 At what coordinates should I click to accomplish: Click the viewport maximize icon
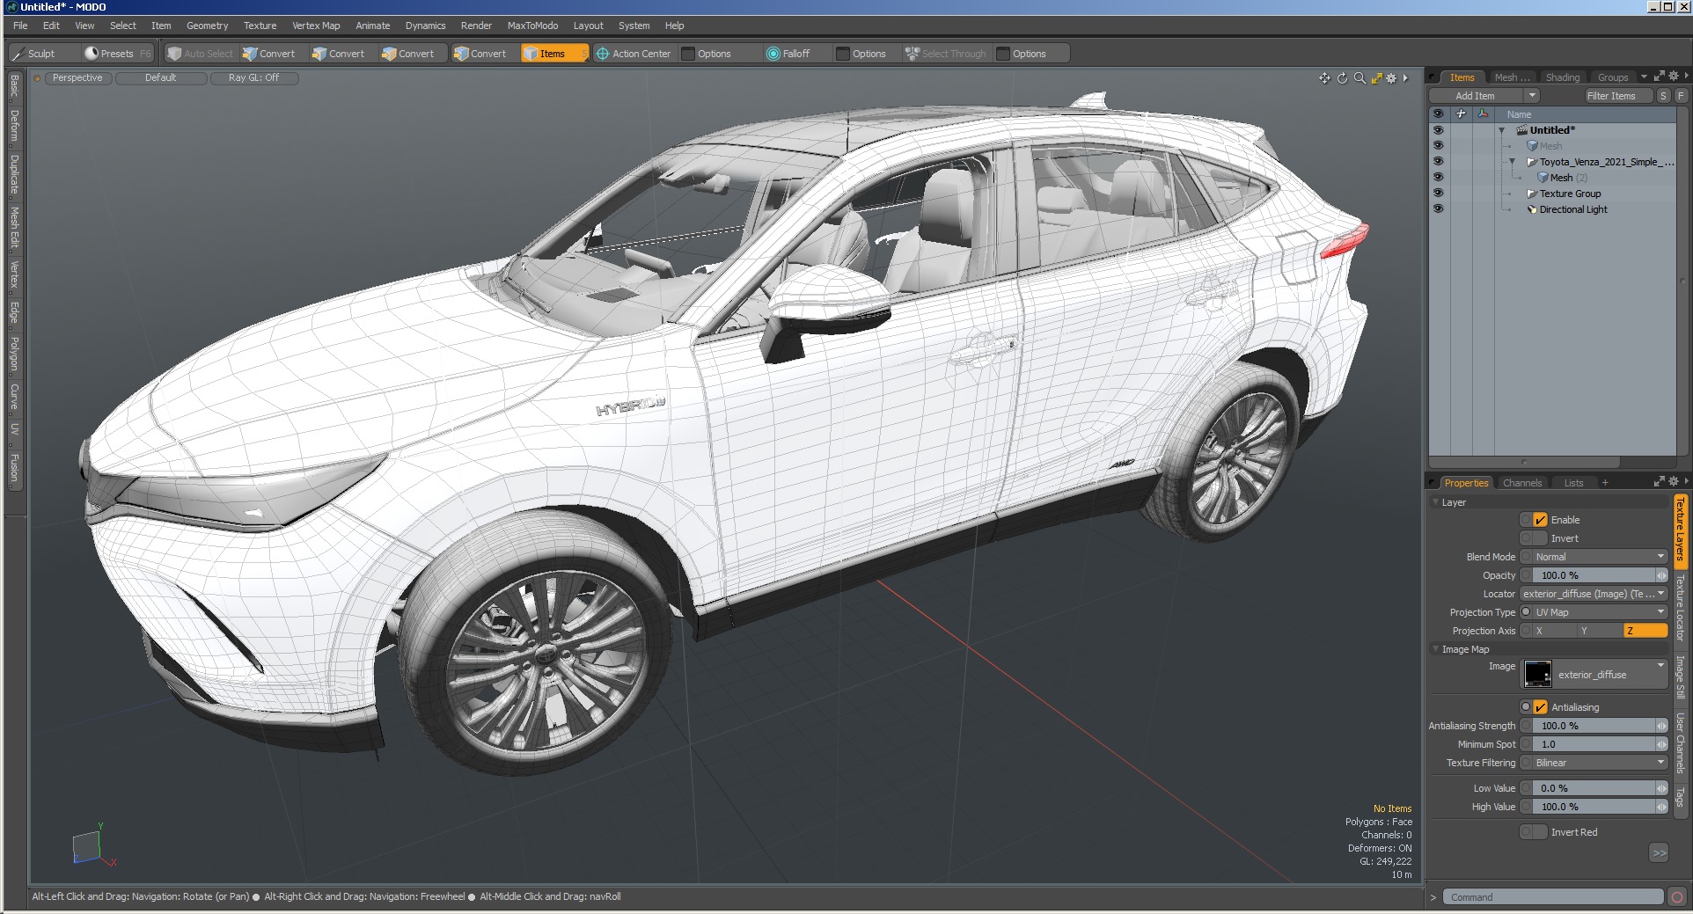(1376, 78)
